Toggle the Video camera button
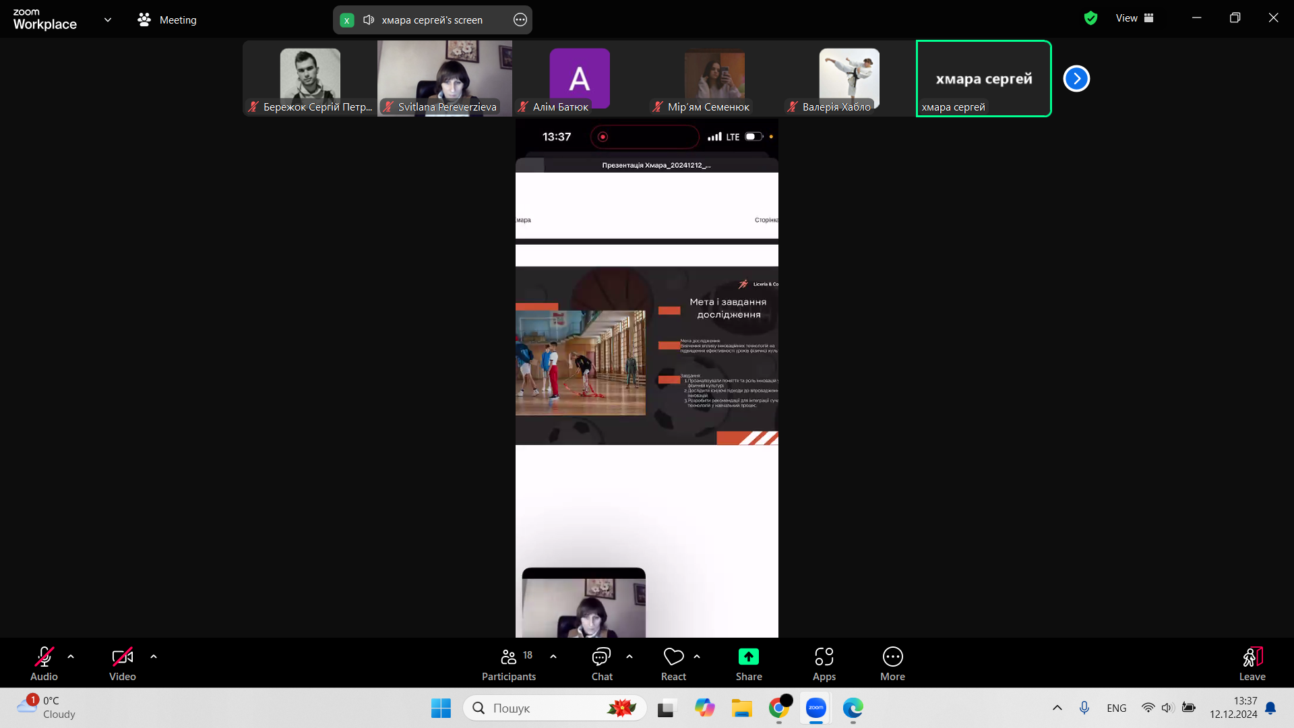This screenshot has height=728, width=1294. coord(122,657)
